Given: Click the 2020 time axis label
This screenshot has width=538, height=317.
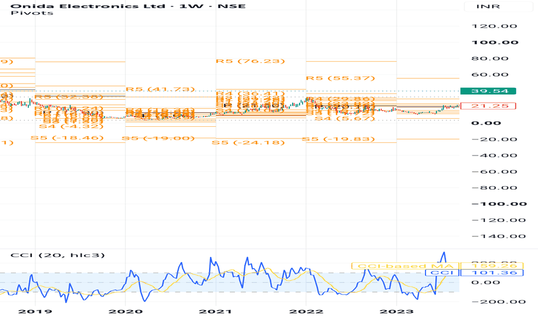Looking at the screenshot, I should (x=125, y=311).
